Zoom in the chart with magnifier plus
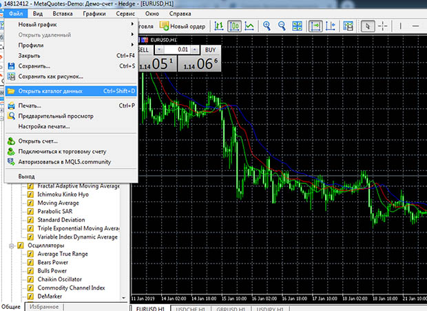Image resolution: width=427 pixels, height=311 pixels. tap(267, 26)
